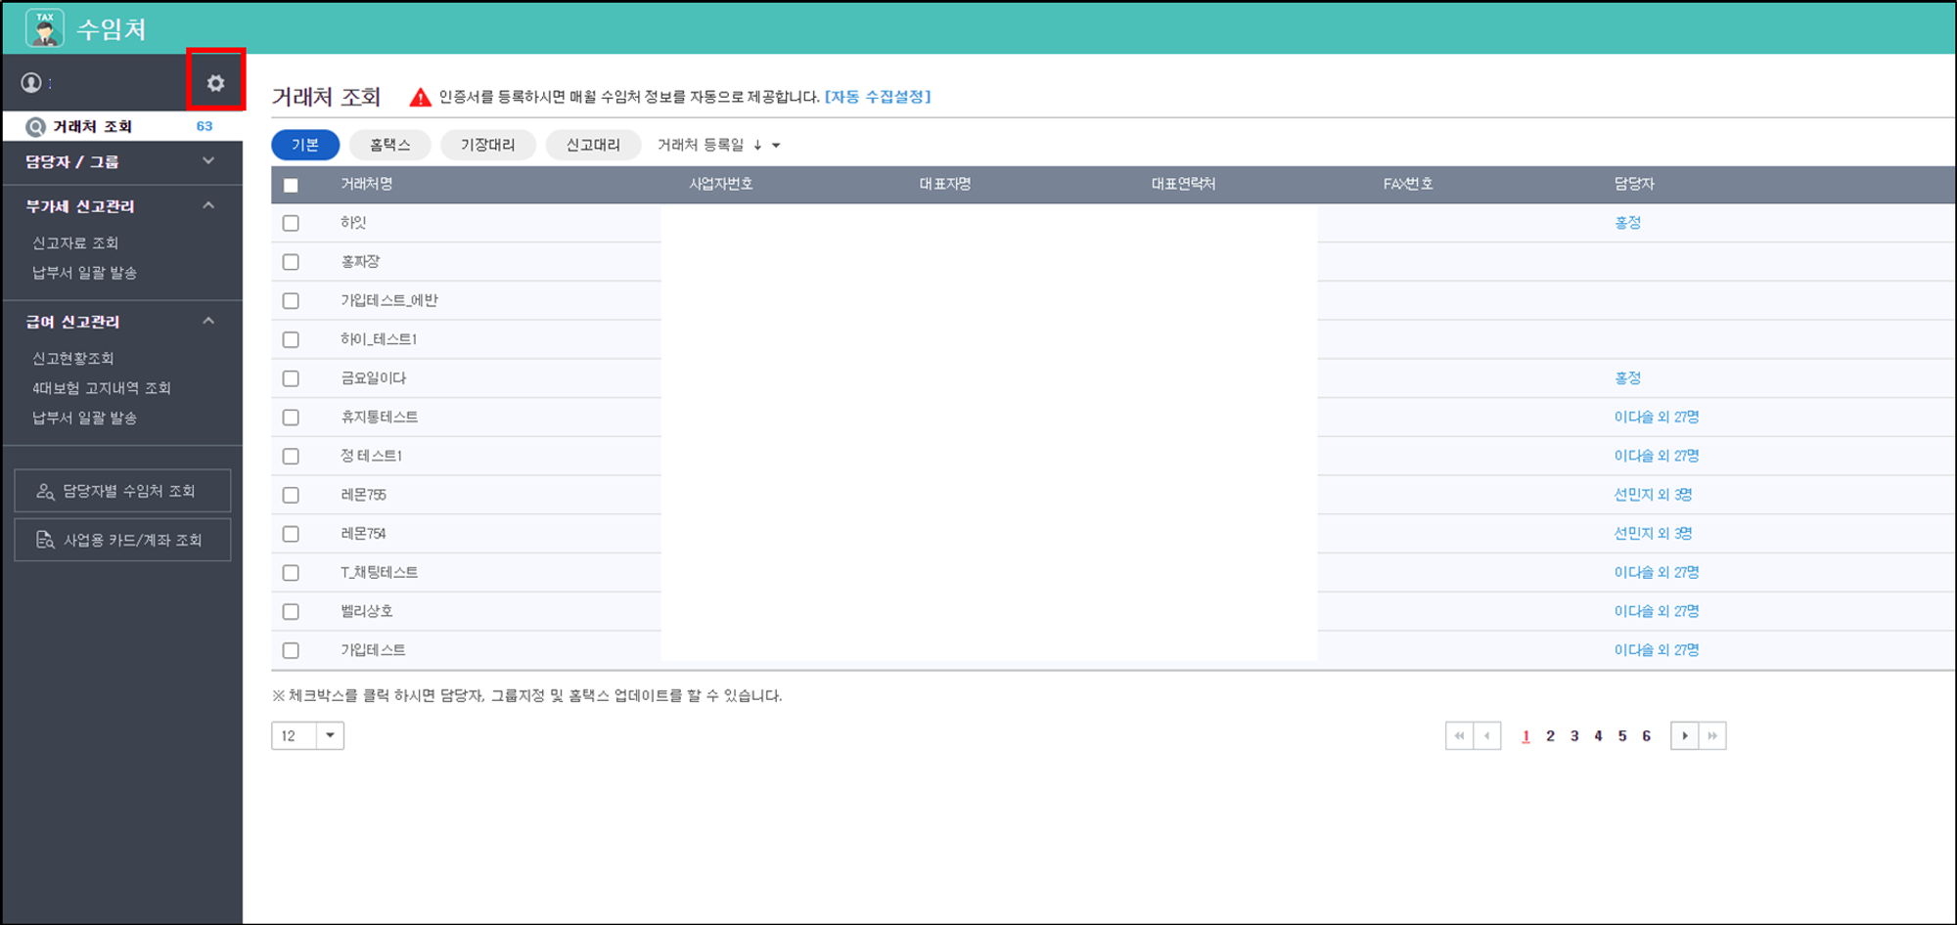Click the red warning triangle icon
This screenshot has height=925, width=1957.
tap(420, 97)
